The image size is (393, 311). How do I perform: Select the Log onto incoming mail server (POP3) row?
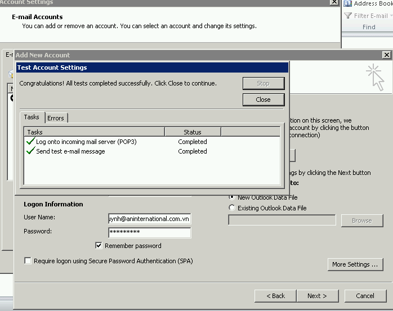point(152,142)
